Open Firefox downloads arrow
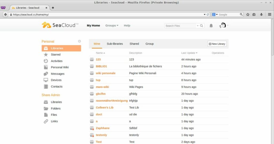 coord(261,15)
